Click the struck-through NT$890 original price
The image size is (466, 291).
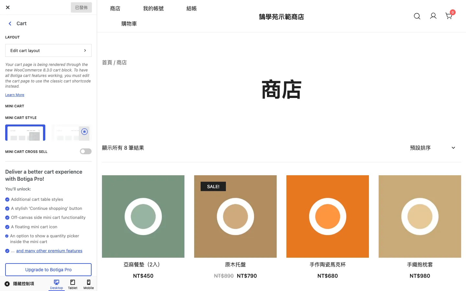point(224,276)
